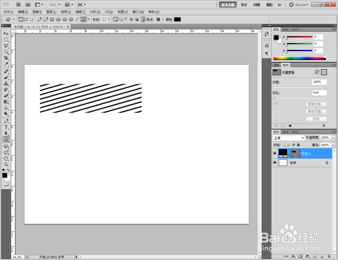Screen dimensions: 338x260
Task: Open the 填充 fill slider arrow
Action: [333, 145]
